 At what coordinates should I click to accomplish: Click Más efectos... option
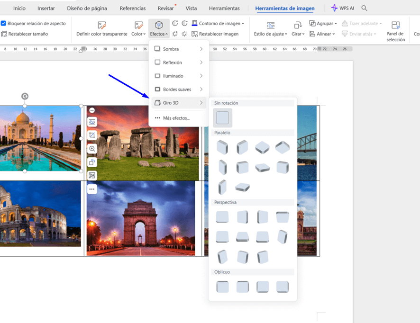(176, 118)
